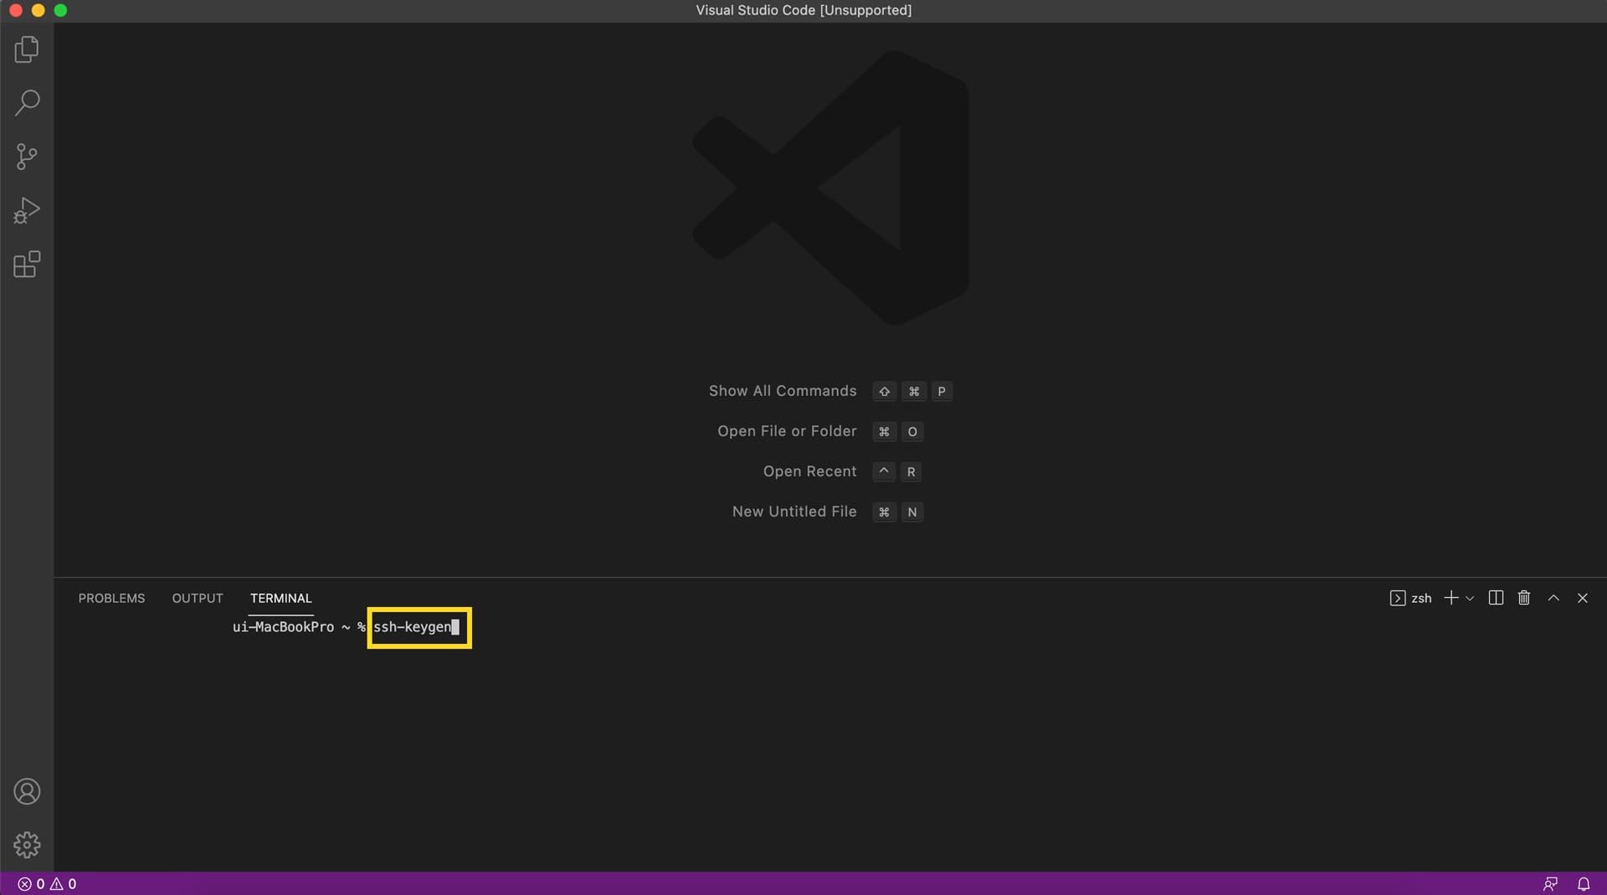Kill the terminal with trash icon
The width and height of the screenshot is (1607, 895).
1523,598
